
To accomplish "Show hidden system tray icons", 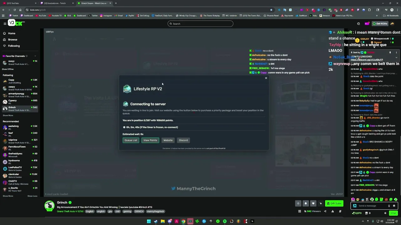I will [363, 221].
